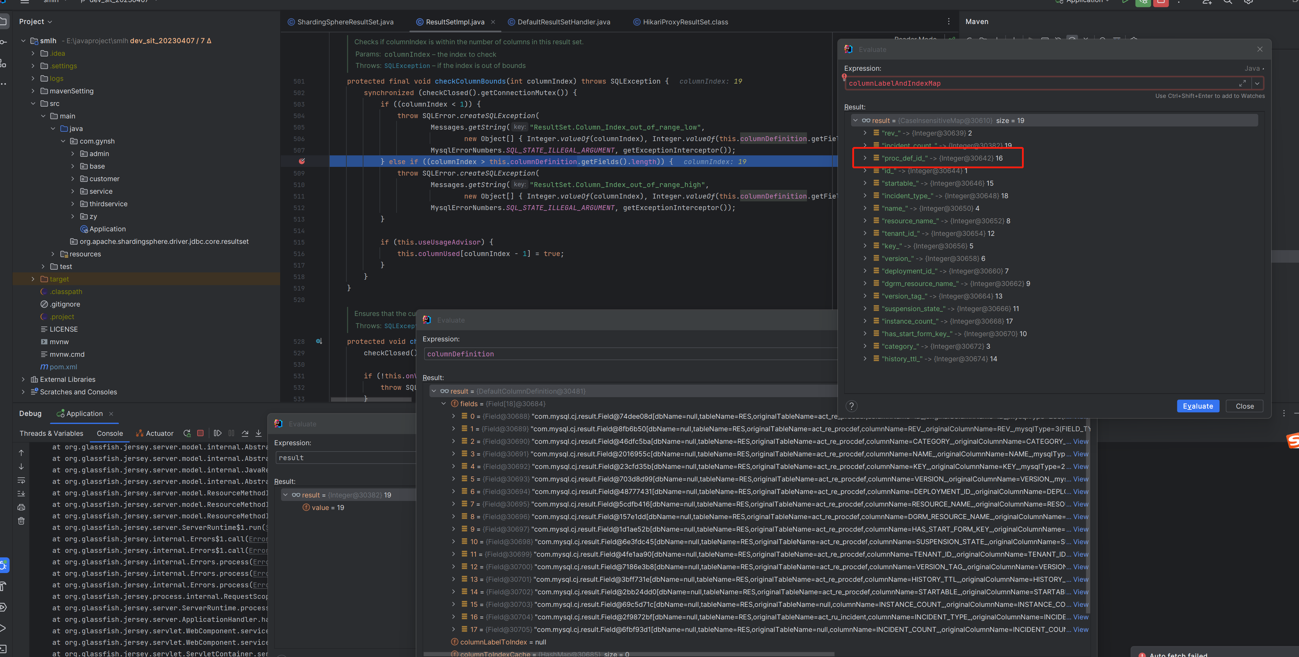This screenshot has width=1299, height=657.
Task: Clear all console output with trash icon
Action: (21, 521)
